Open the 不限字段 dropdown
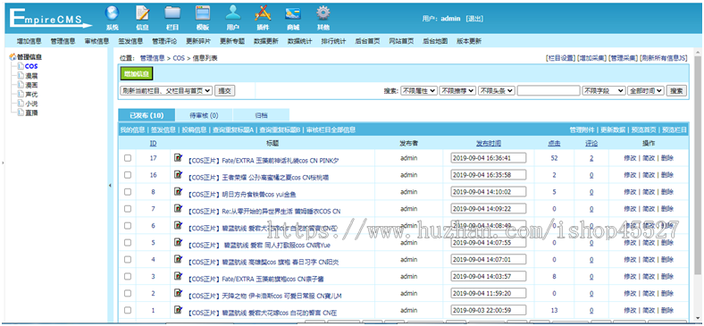 603,91
